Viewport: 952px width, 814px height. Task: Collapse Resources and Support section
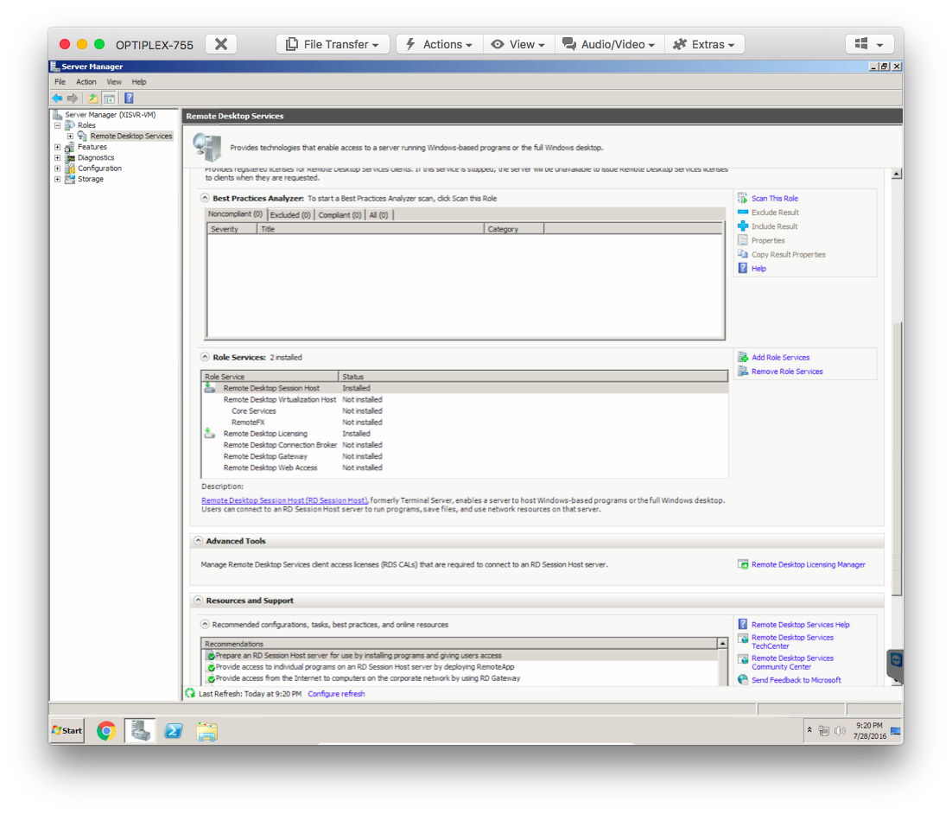point(199,600)
